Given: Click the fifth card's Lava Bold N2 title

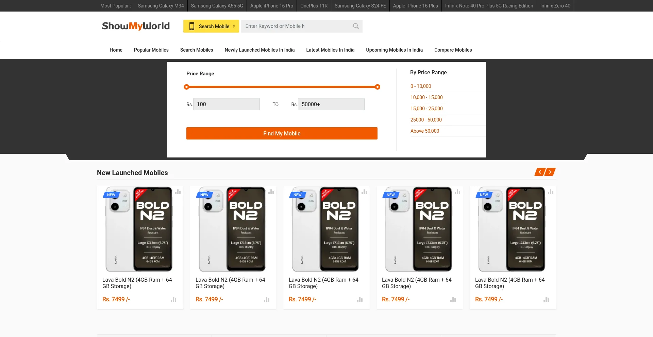Looking at the screenshot, I should point(510,283).
